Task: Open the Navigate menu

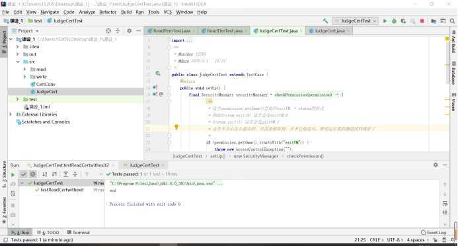Action: click(x=50, y=12)
